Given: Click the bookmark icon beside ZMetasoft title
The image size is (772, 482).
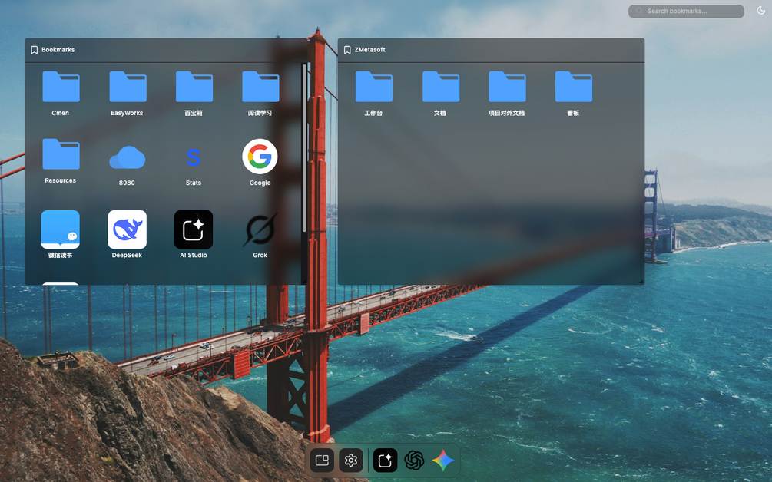Looking at the screenshot, I should click(x=347, y=50).
